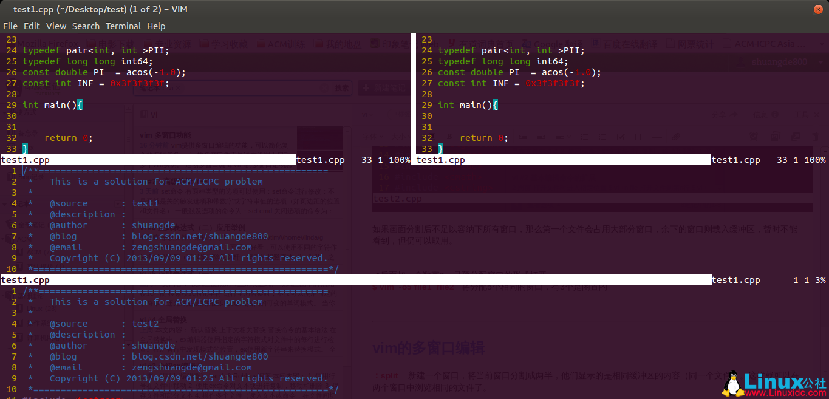Image resolution: width=829 pixels, height=399 pixels.
Task: Click the email address in the bottom pane
Action: pos(191,367)
